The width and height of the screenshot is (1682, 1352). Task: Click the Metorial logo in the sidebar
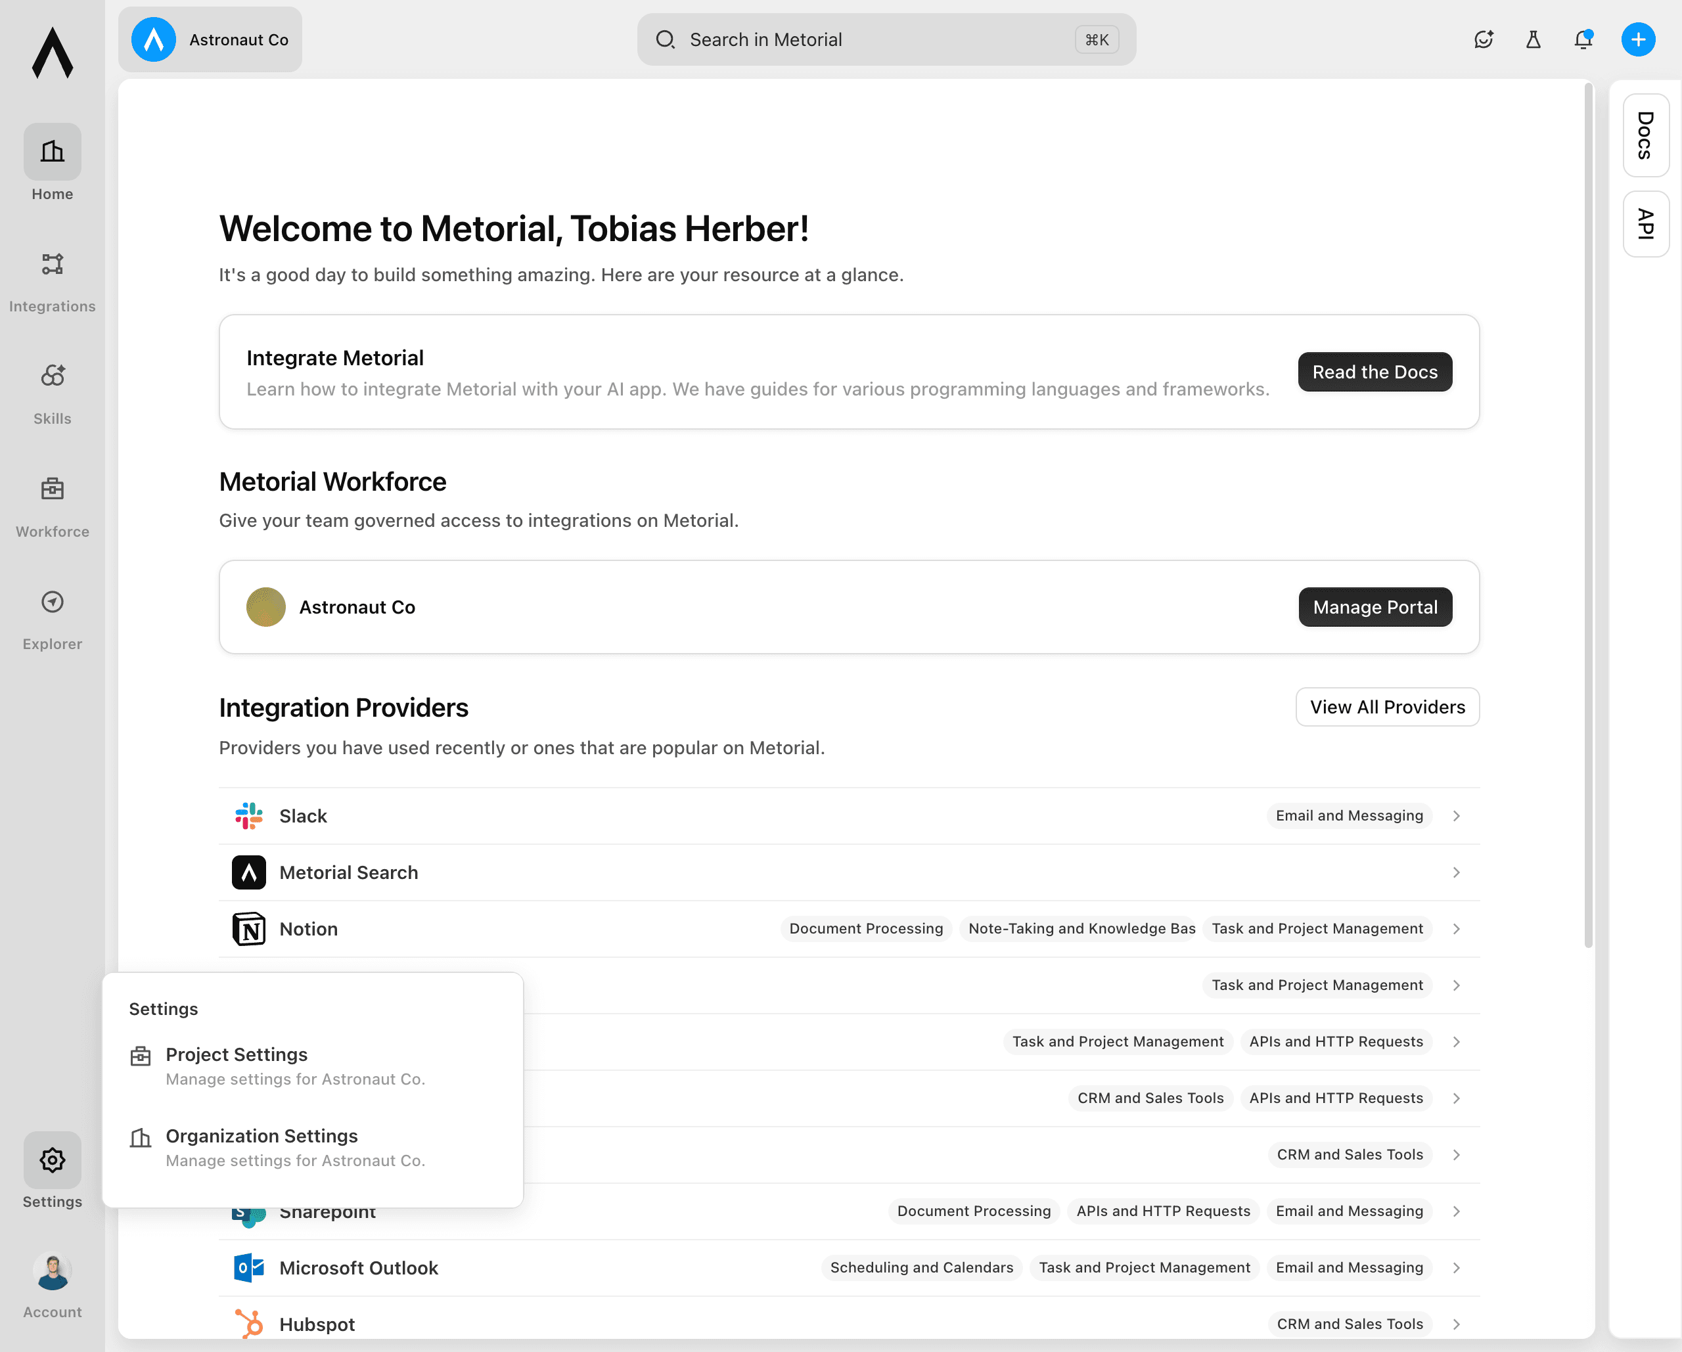click(53, 53)
